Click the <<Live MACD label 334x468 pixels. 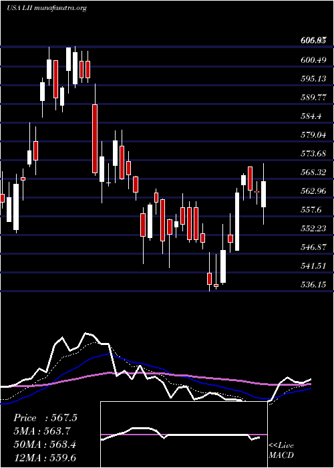(x=281, y=451)
